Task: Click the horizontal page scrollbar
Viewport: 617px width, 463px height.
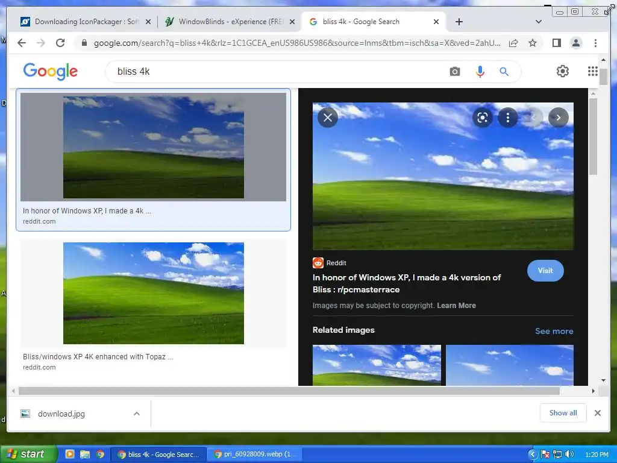Action: coord(289,391)
